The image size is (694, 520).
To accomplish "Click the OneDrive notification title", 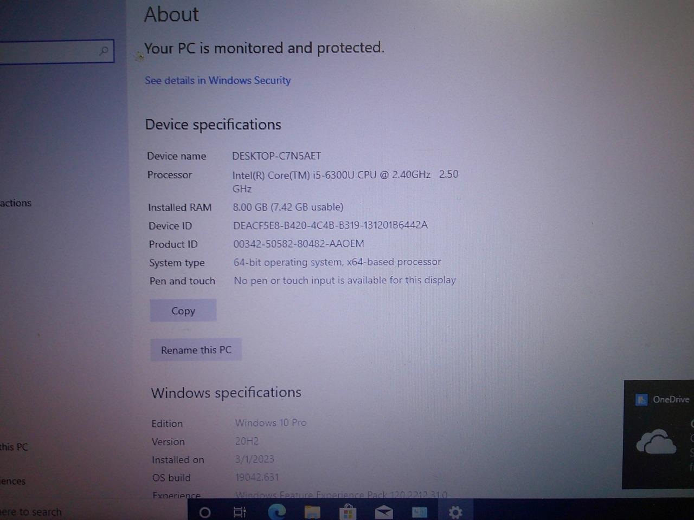I will pos(671,400).
